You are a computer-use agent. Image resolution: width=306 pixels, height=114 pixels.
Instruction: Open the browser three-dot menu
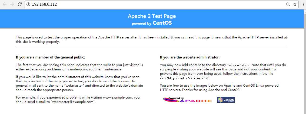[x=304, y=4]
